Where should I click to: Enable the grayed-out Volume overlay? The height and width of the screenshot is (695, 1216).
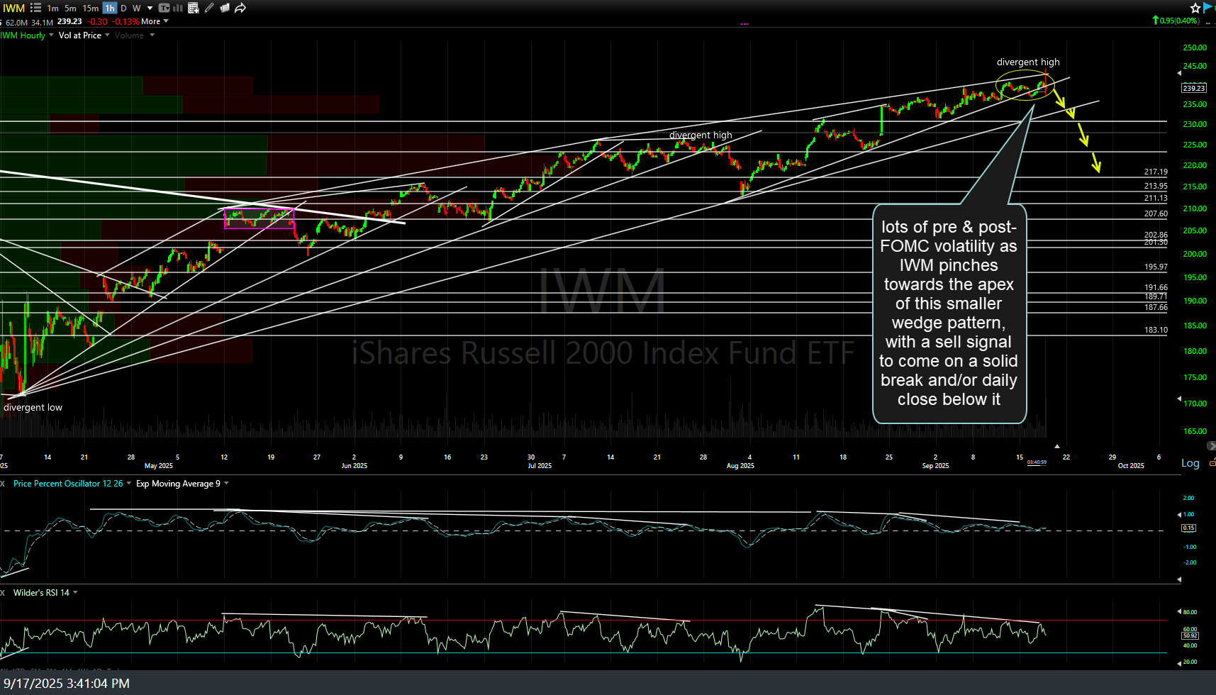click(x=130, y=35)
